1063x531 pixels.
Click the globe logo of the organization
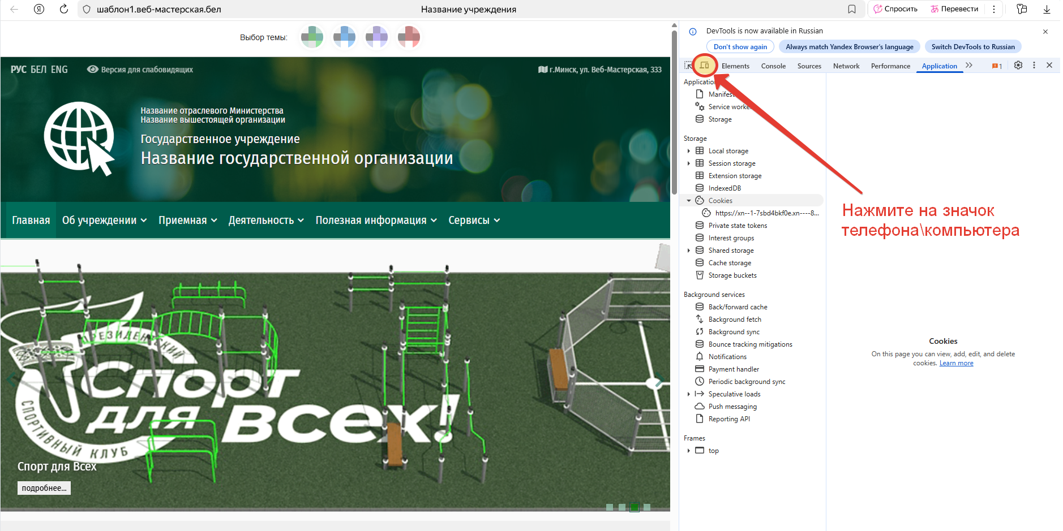point(79,137)
